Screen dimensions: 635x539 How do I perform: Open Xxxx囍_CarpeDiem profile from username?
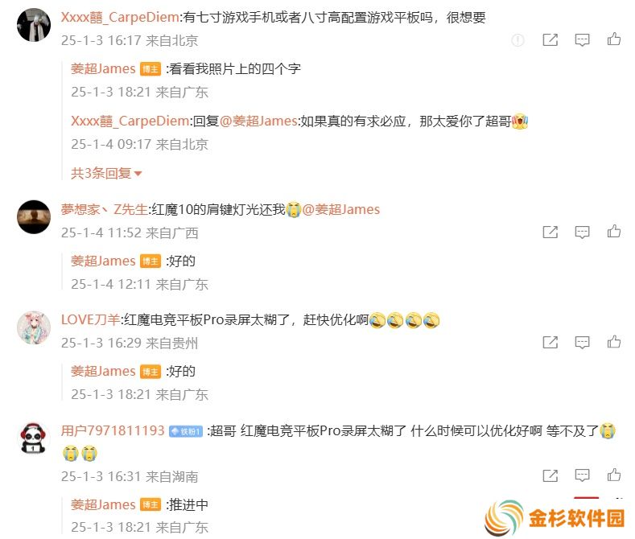[120, 17]
